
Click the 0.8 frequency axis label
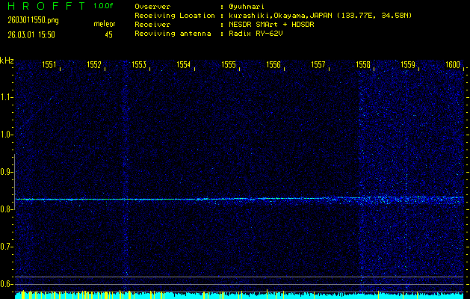(x=5, y=209)
